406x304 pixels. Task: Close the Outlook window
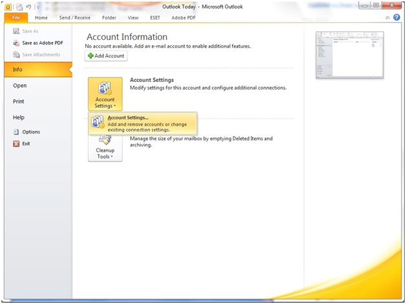[392, 5]
